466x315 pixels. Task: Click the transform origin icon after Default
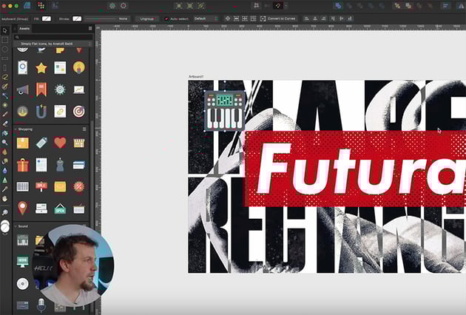click(x=228, y=18)
